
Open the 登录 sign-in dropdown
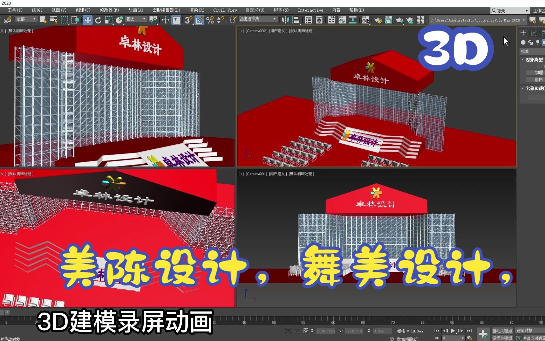(x=510, y=11)
